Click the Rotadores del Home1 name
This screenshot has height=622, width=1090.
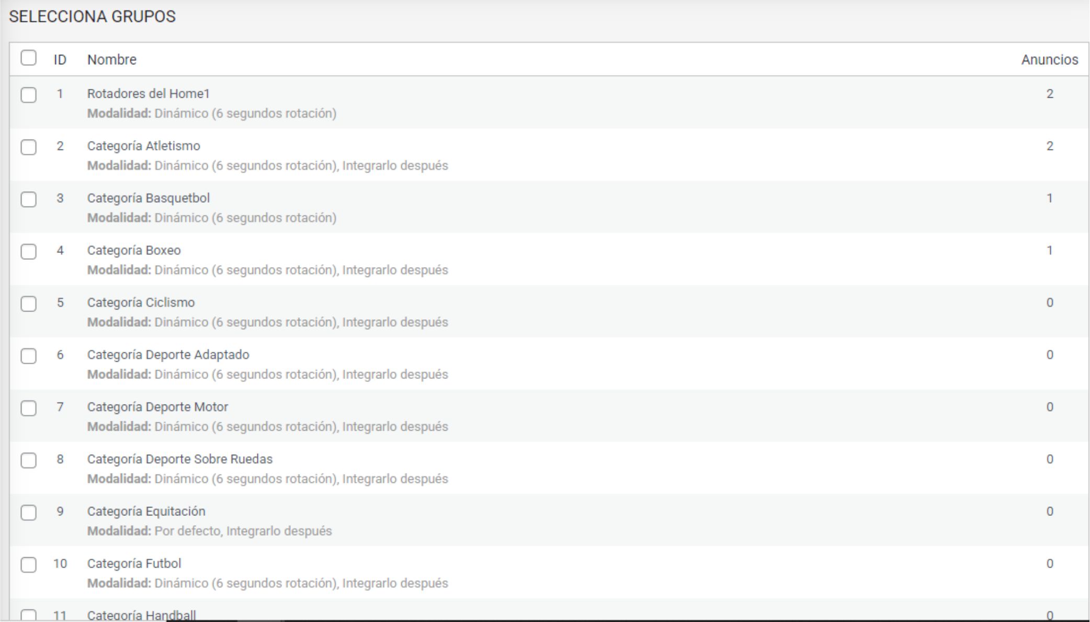[x=149, y=94]
